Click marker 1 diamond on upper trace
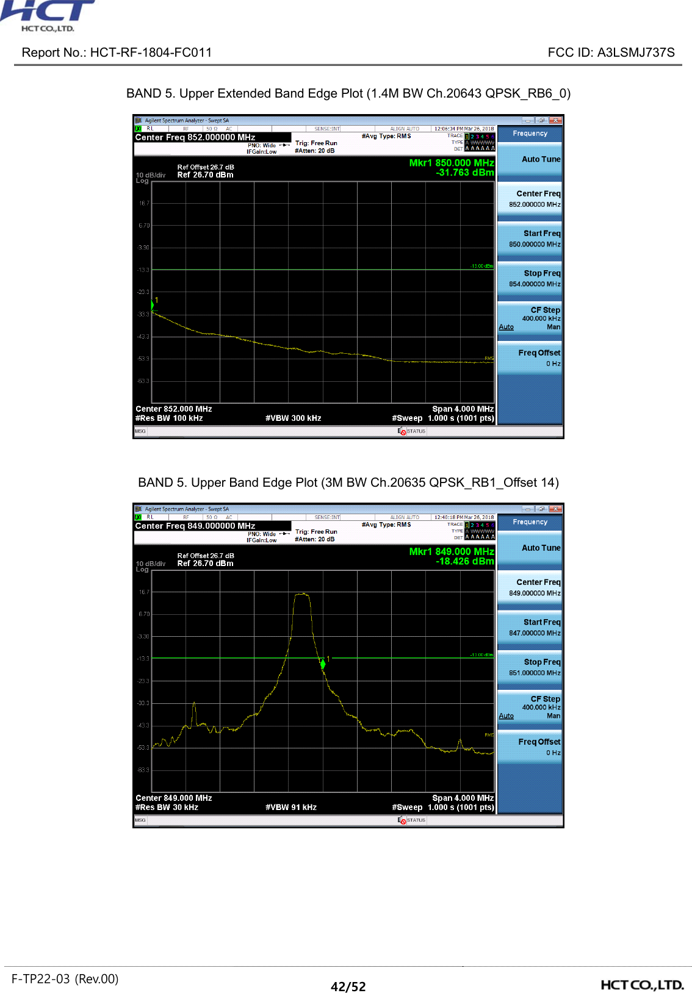The height and width of the screenshot is (993, 692). coord(153,304)
